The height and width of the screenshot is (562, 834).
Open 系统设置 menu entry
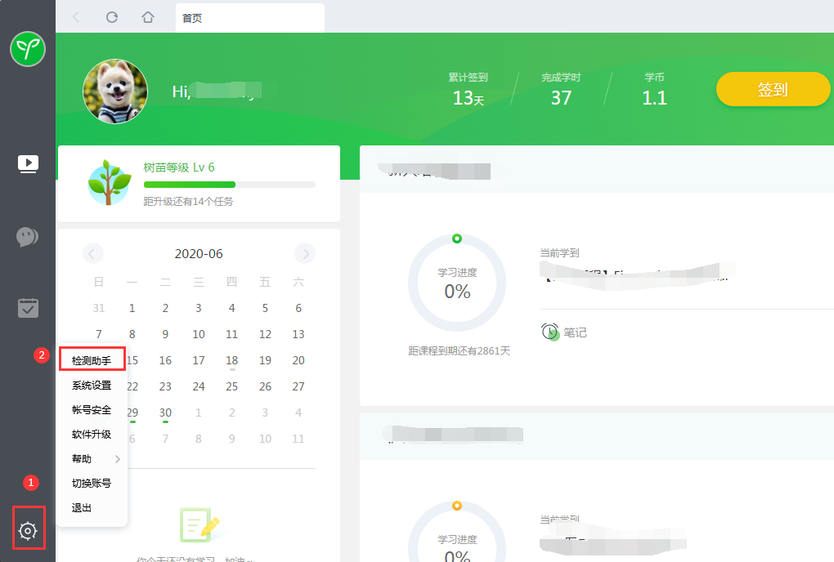point(92,386)
